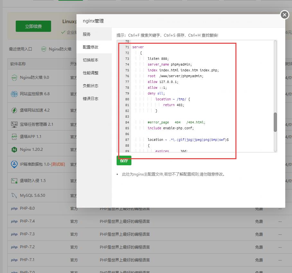292x273 pixels.
Task: Click code line 74 server_name phpmyadmin
Action: point(170,65)
